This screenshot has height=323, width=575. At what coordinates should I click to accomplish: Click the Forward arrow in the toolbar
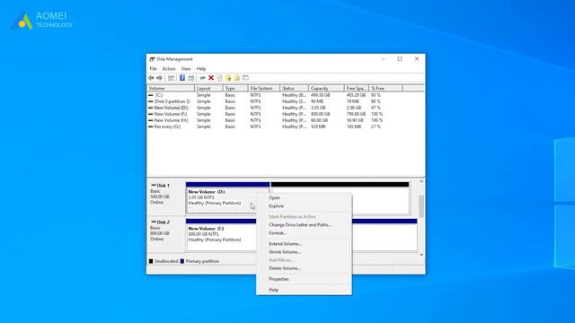[160, 78]
